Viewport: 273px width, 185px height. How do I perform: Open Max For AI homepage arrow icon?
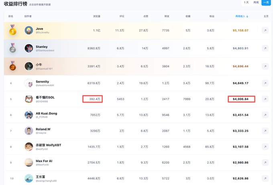[265, 163]
